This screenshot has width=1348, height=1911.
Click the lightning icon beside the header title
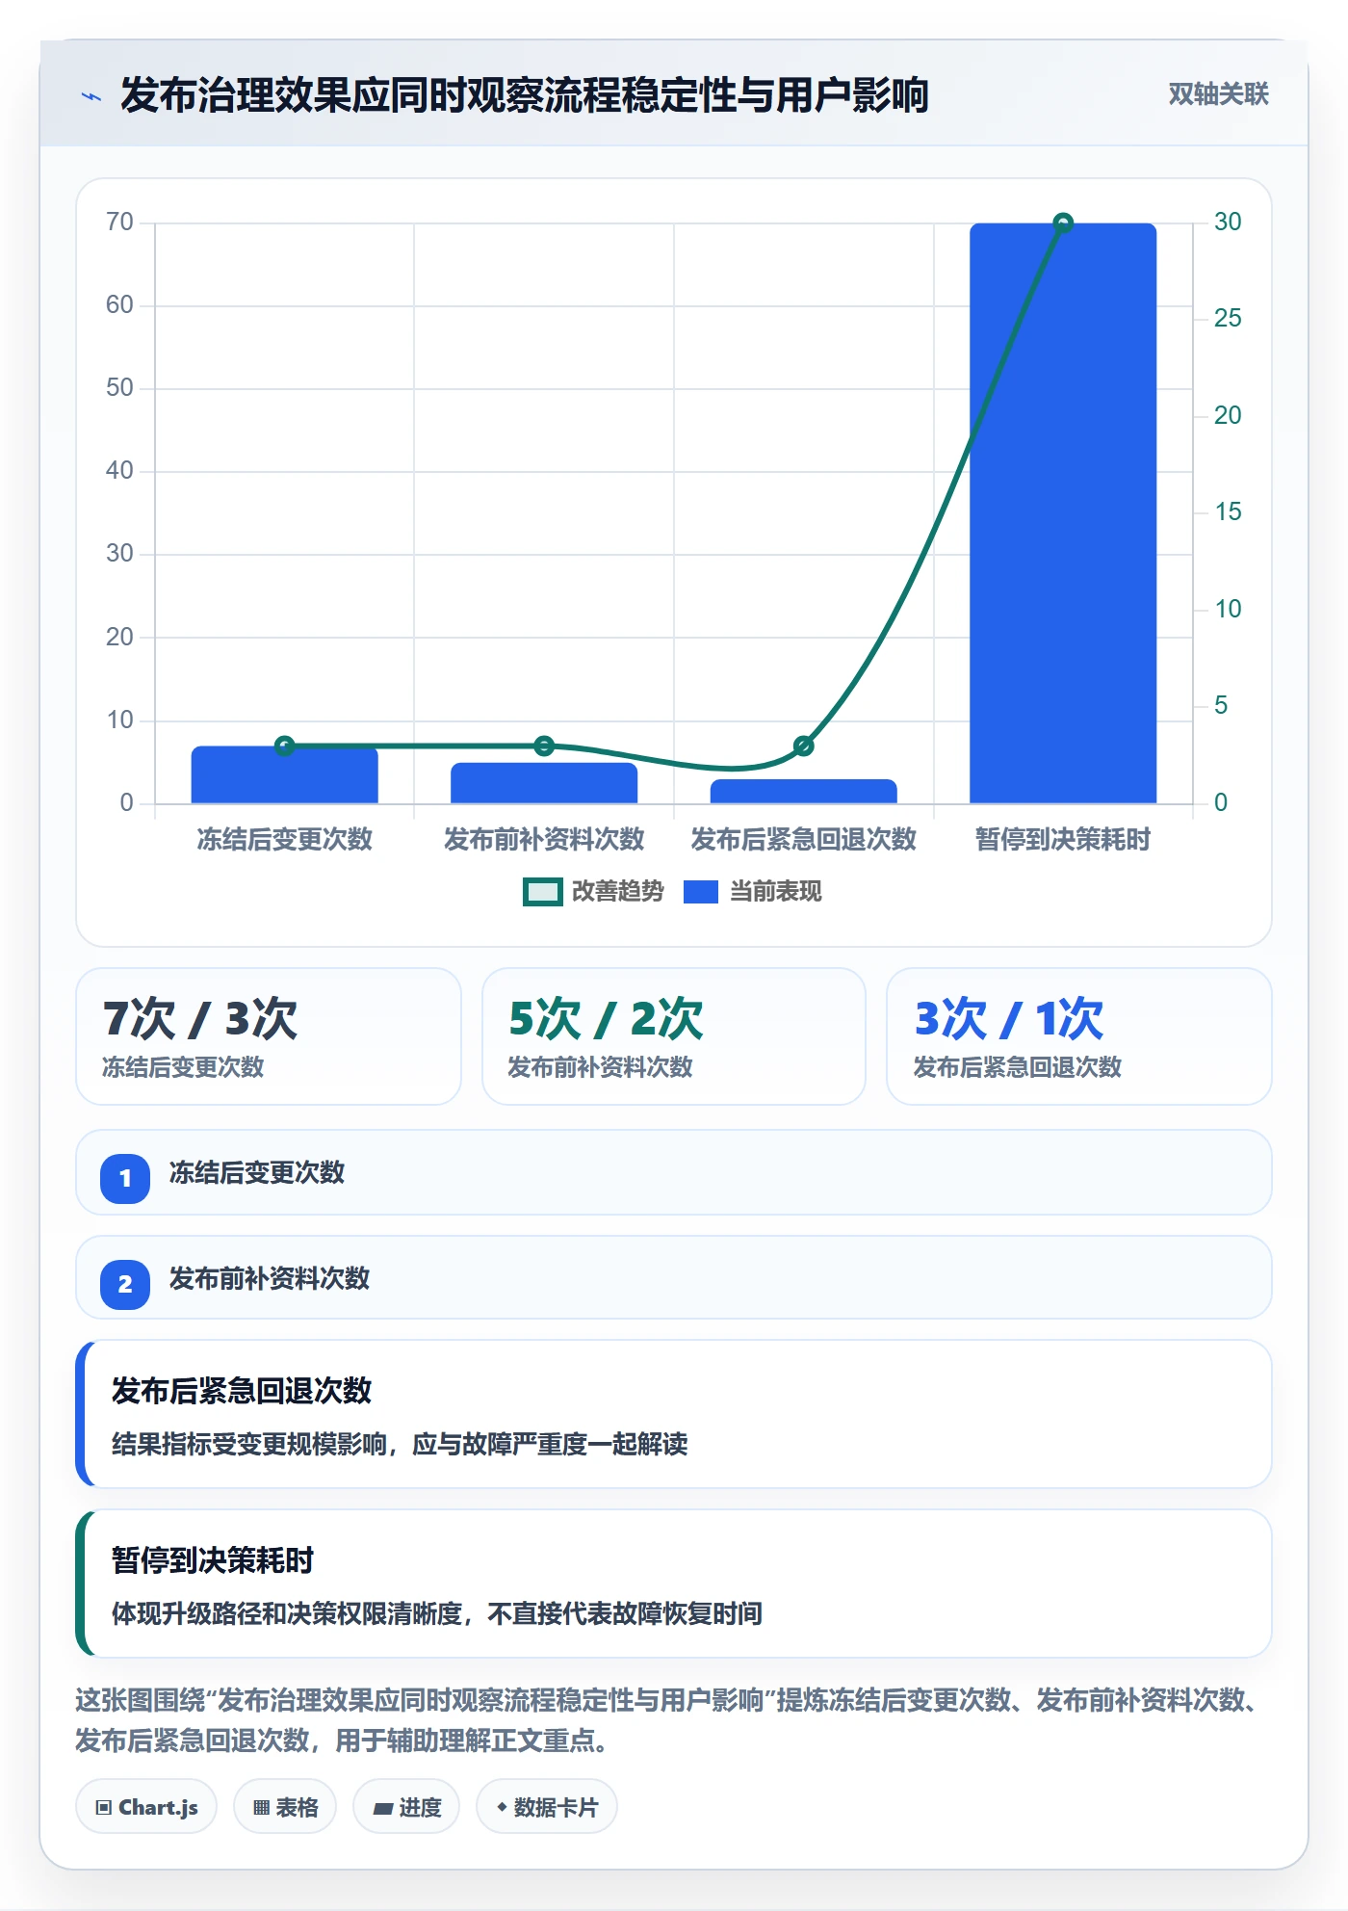pyautogui.click(x=91, y=96)
